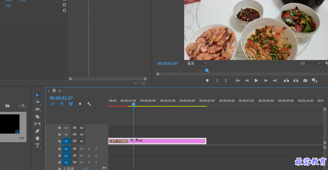
Task: Click the 00:00:05:00 ruler label
Action: 207,101
